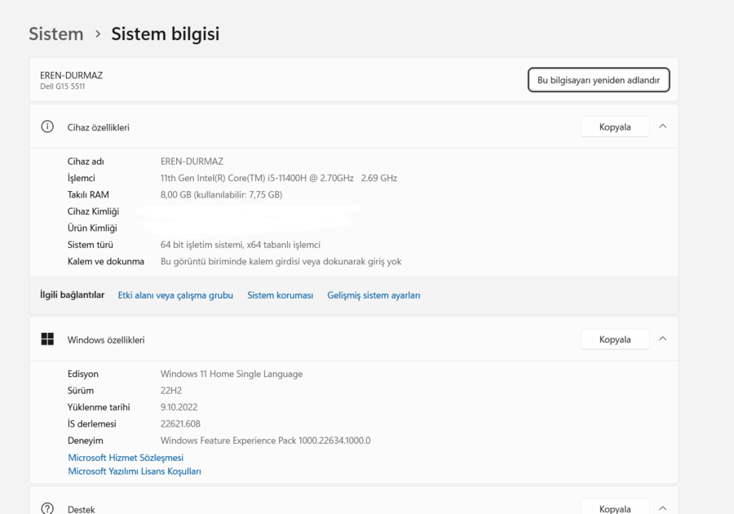Copy Windows specs with Windows özellikleri Kopyala
This screenshot has height=514, width=734.
point(615,339)
